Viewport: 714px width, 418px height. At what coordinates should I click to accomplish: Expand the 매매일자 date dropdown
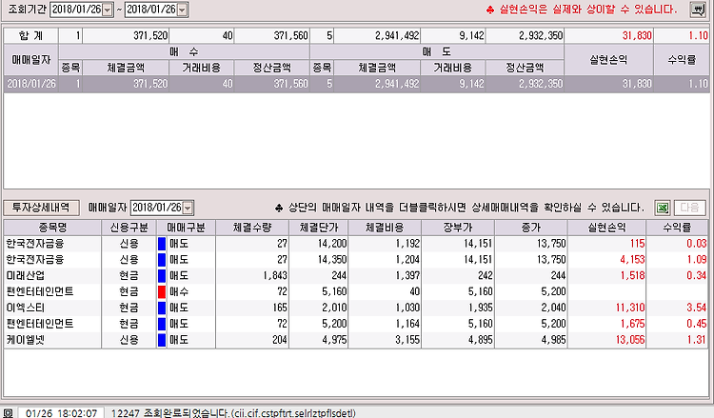tap(188, 209)
